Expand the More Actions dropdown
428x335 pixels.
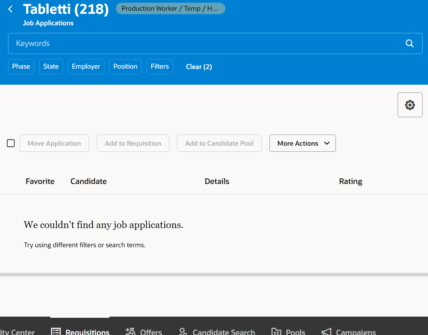coord(302,143)
